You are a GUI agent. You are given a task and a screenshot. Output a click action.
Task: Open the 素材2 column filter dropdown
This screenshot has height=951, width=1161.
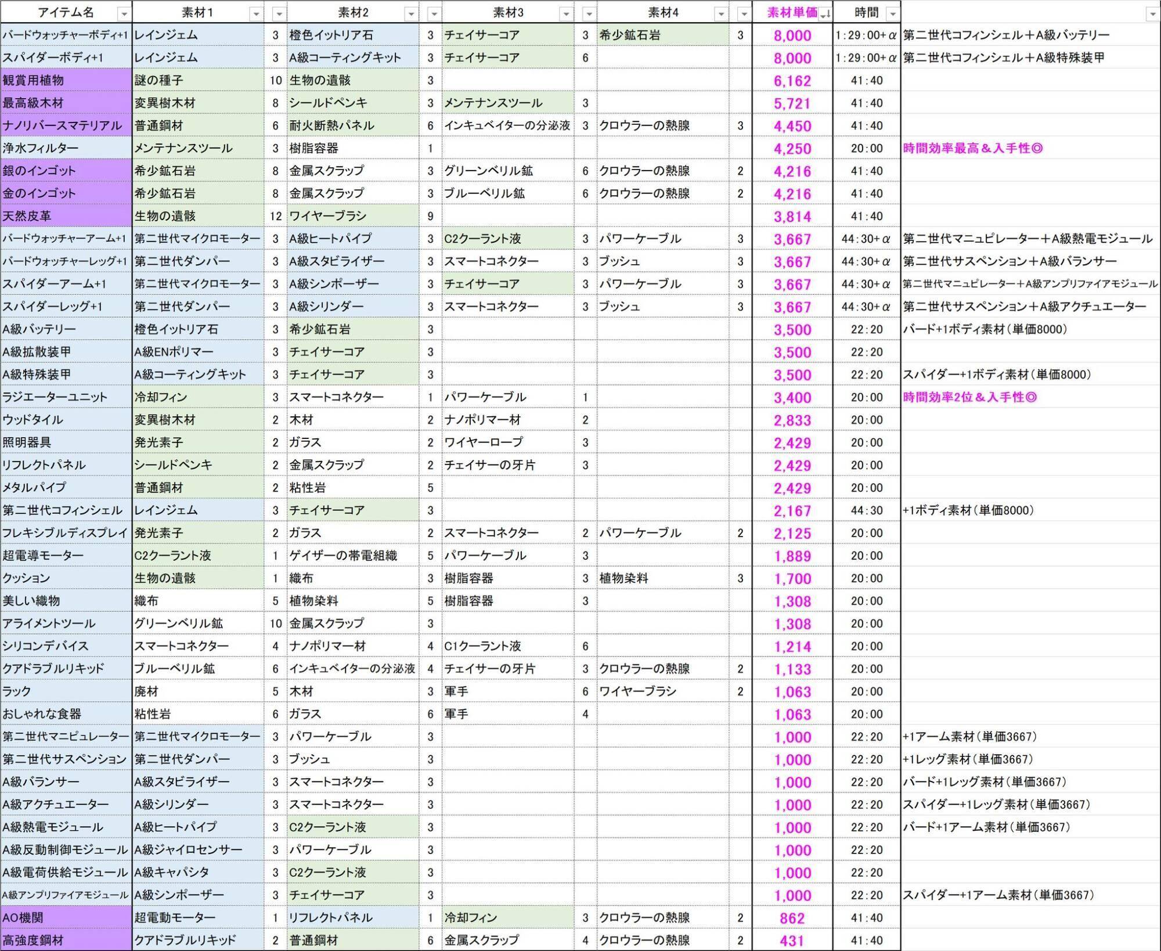coord(410,13)
